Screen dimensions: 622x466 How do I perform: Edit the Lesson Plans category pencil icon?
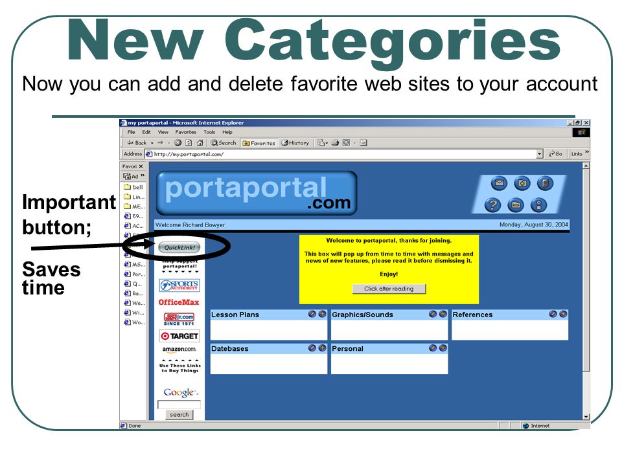click(312, 314)
